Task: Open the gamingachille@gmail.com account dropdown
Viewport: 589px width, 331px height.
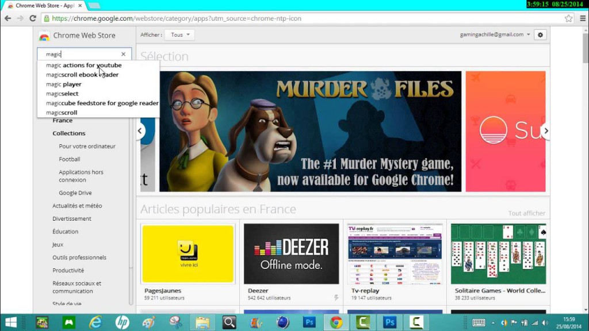Action: pos(495,35)
